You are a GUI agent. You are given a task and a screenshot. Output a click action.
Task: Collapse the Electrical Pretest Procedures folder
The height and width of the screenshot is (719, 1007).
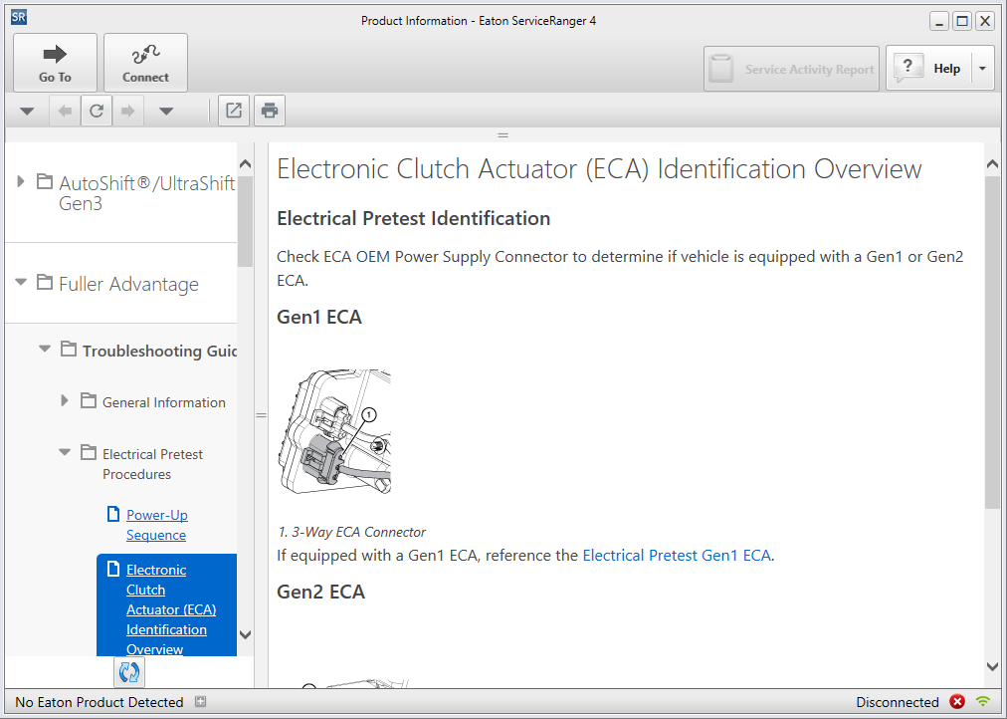click(65, 452)
